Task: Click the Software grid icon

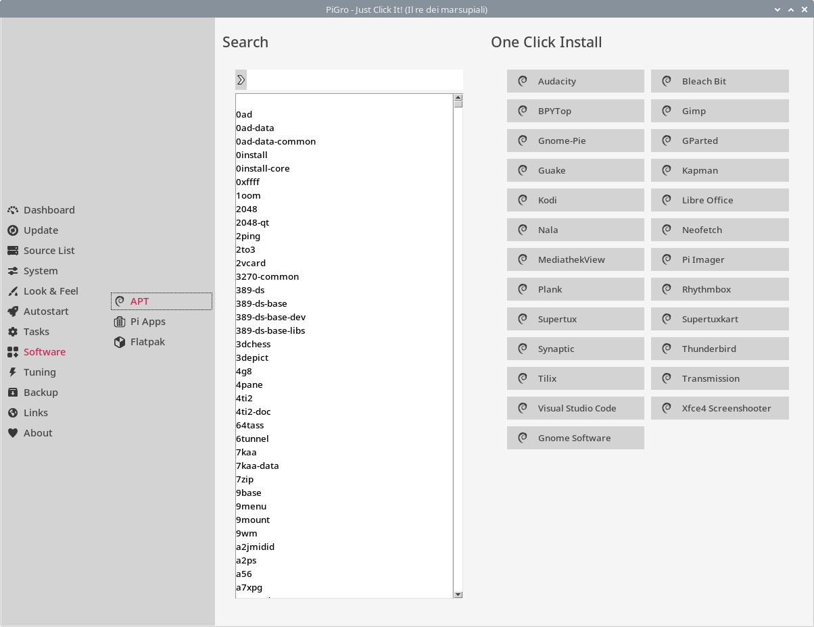Action: click(13, 352)
